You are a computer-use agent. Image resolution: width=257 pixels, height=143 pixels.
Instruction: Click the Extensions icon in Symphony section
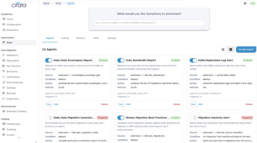[x=4, y=30]
